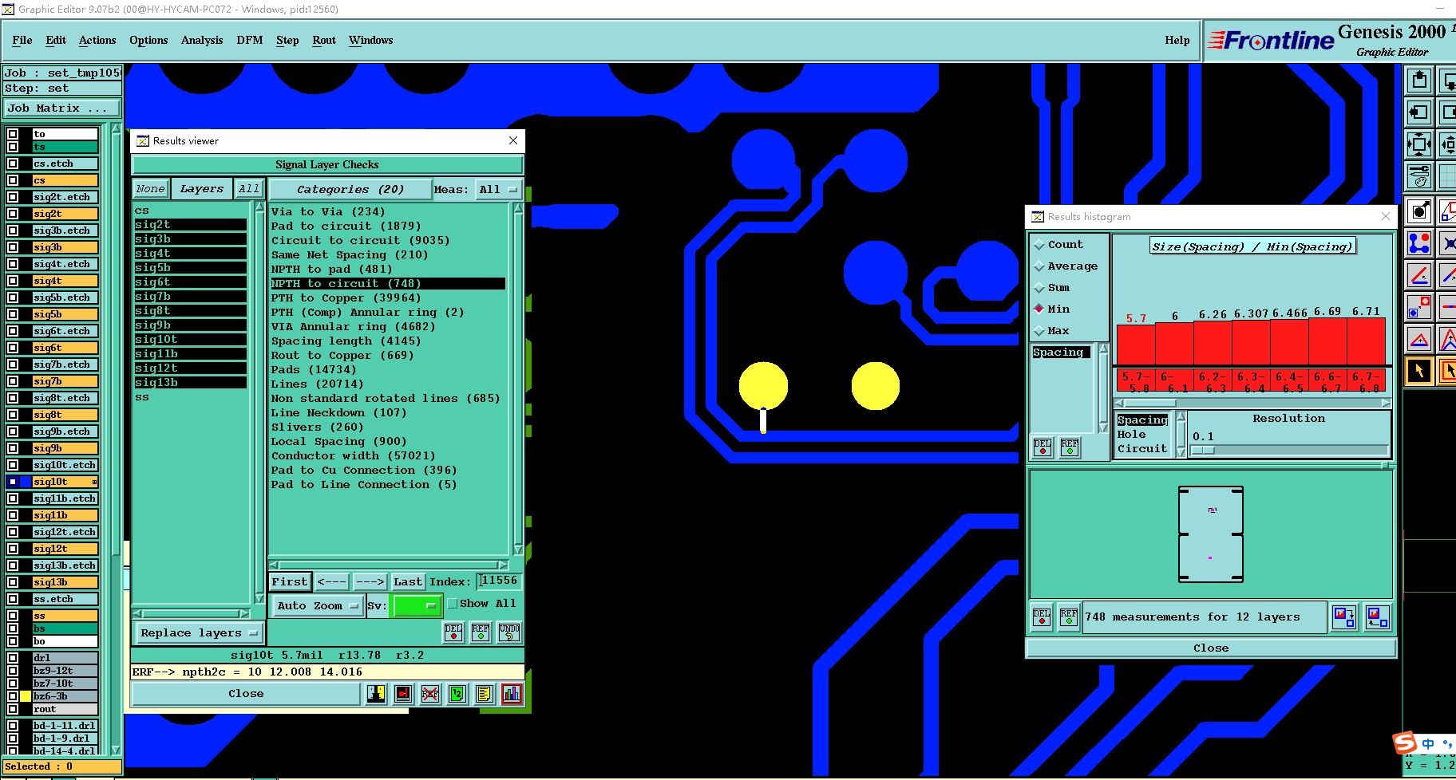
Task: Open the Auto Zoom dropdown
Action: pos(317,606)
